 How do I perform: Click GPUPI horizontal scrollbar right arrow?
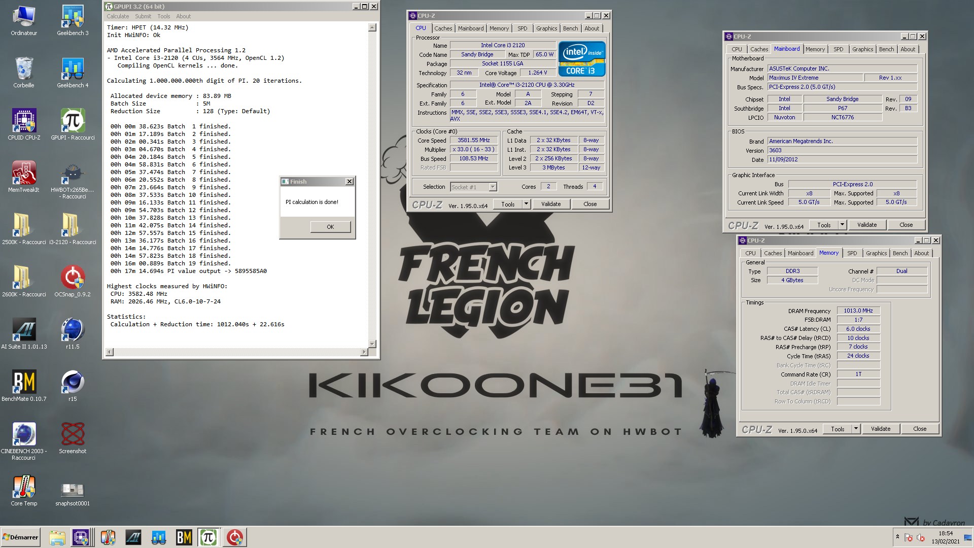pyautogui.click(x=364, y=352)
